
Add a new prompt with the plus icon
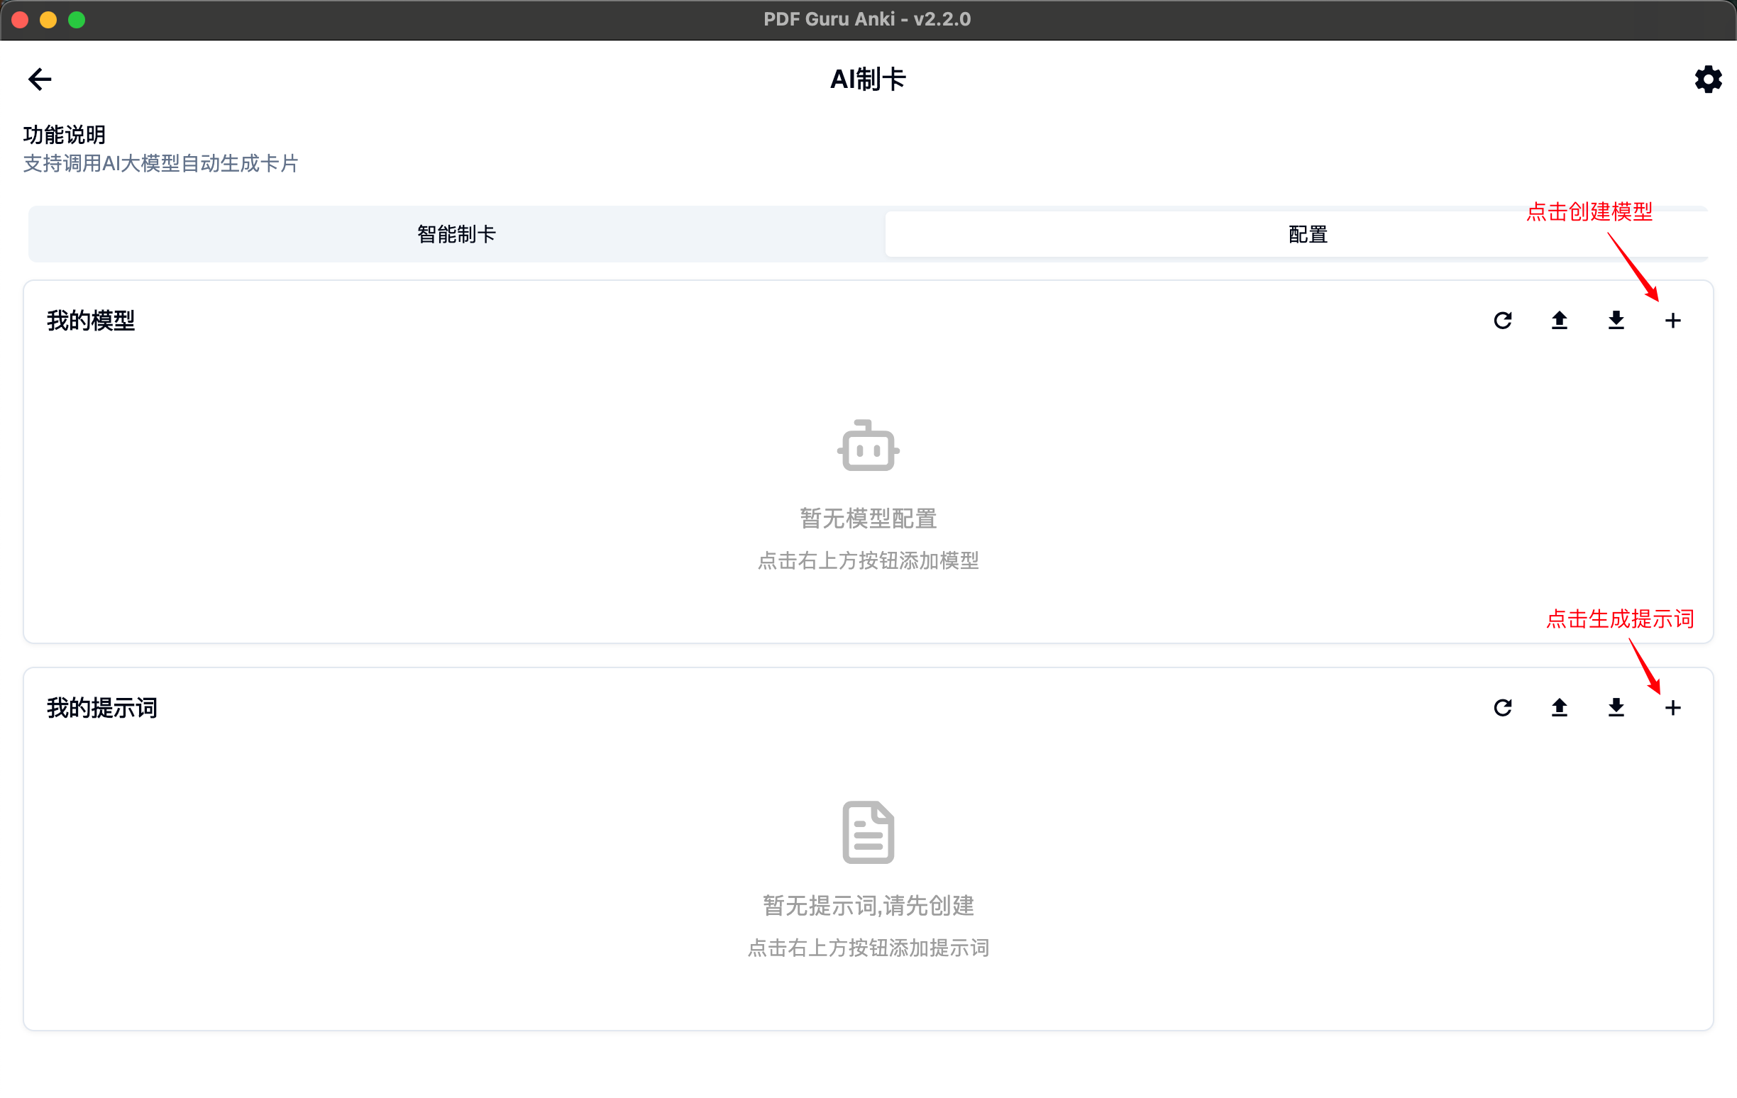click(x=1672, y=707)
